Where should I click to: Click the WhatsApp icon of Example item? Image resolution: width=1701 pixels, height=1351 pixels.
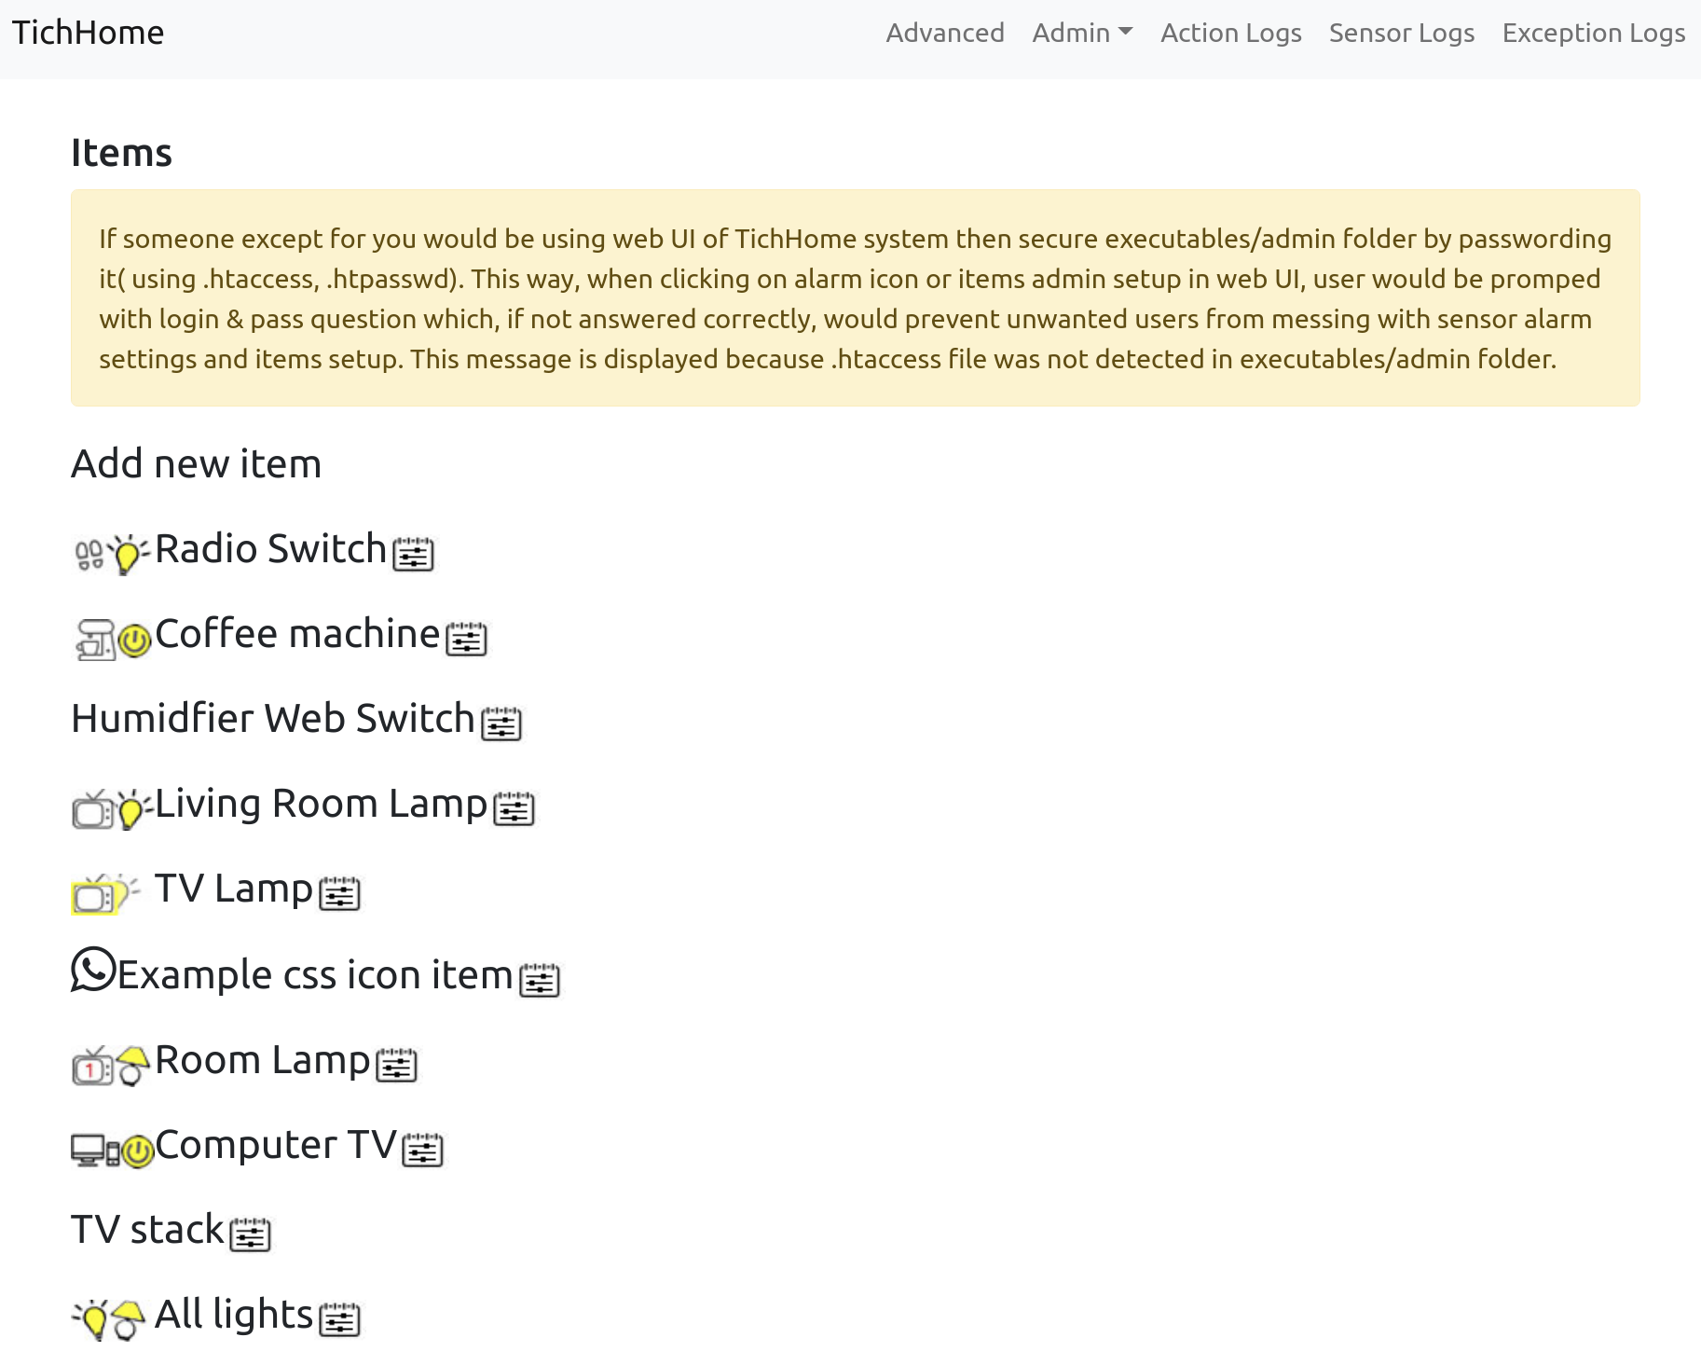(x=93, y=971)
